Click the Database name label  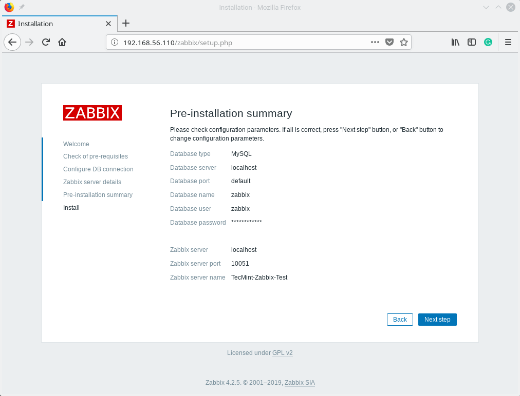192,195
